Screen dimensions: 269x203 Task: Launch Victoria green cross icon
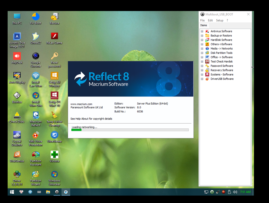click(54, 157)
